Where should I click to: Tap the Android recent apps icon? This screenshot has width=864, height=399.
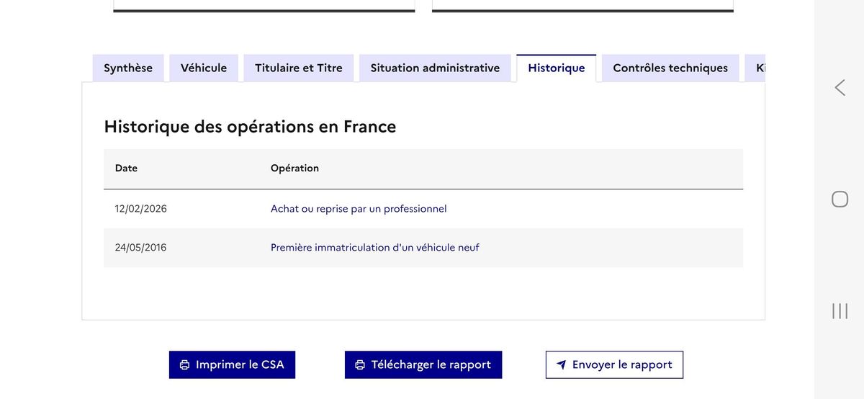840,311
